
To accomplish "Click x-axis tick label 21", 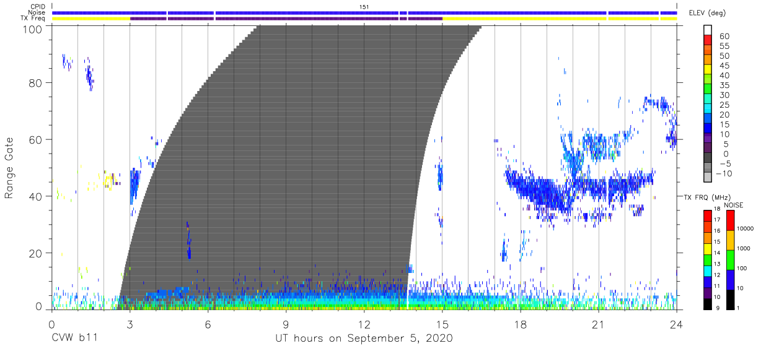I will tap(599, 324).
